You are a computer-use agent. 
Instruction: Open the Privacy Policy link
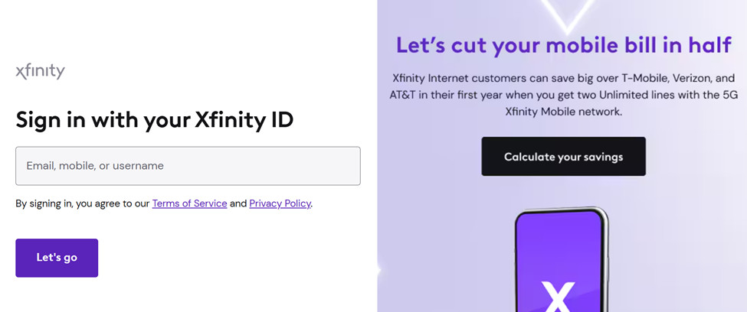click(x=280, y=203)
